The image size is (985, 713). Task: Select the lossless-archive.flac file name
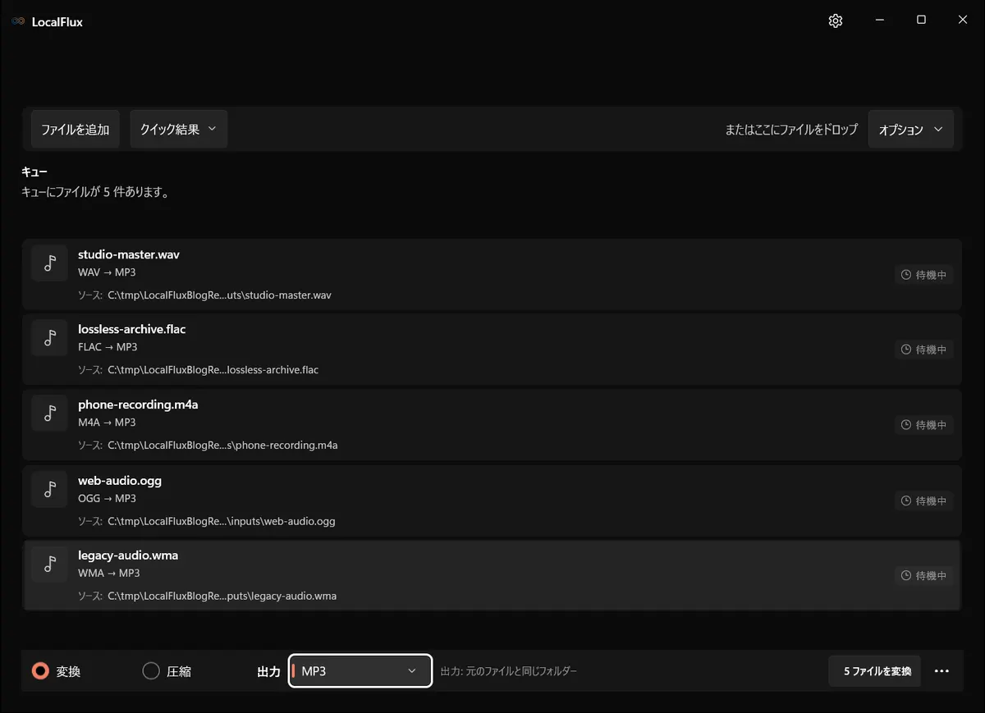pos(132,329)
